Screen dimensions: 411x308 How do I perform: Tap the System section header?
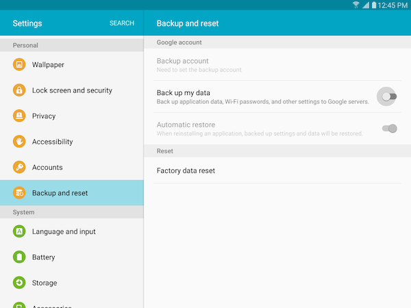pos(72,212)
